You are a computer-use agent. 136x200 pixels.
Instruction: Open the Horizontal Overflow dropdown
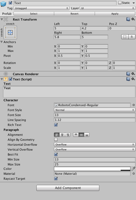click(94, 145)
